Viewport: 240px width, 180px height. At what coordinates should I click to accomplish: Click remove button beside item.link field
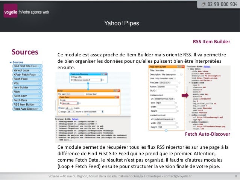point(61,103)
